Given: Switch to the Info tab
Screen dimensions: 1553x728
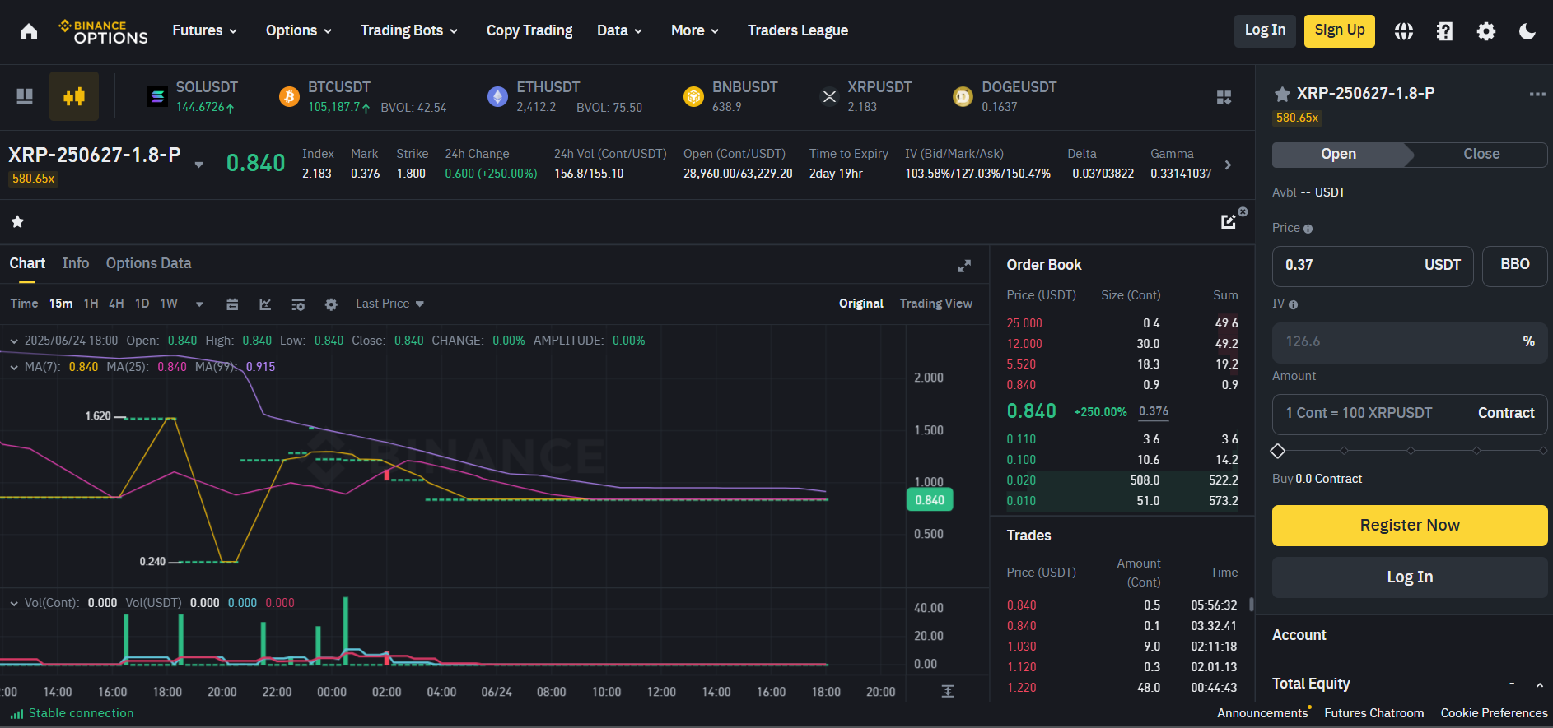Looking at the screenshot, I should pos(76,263).
